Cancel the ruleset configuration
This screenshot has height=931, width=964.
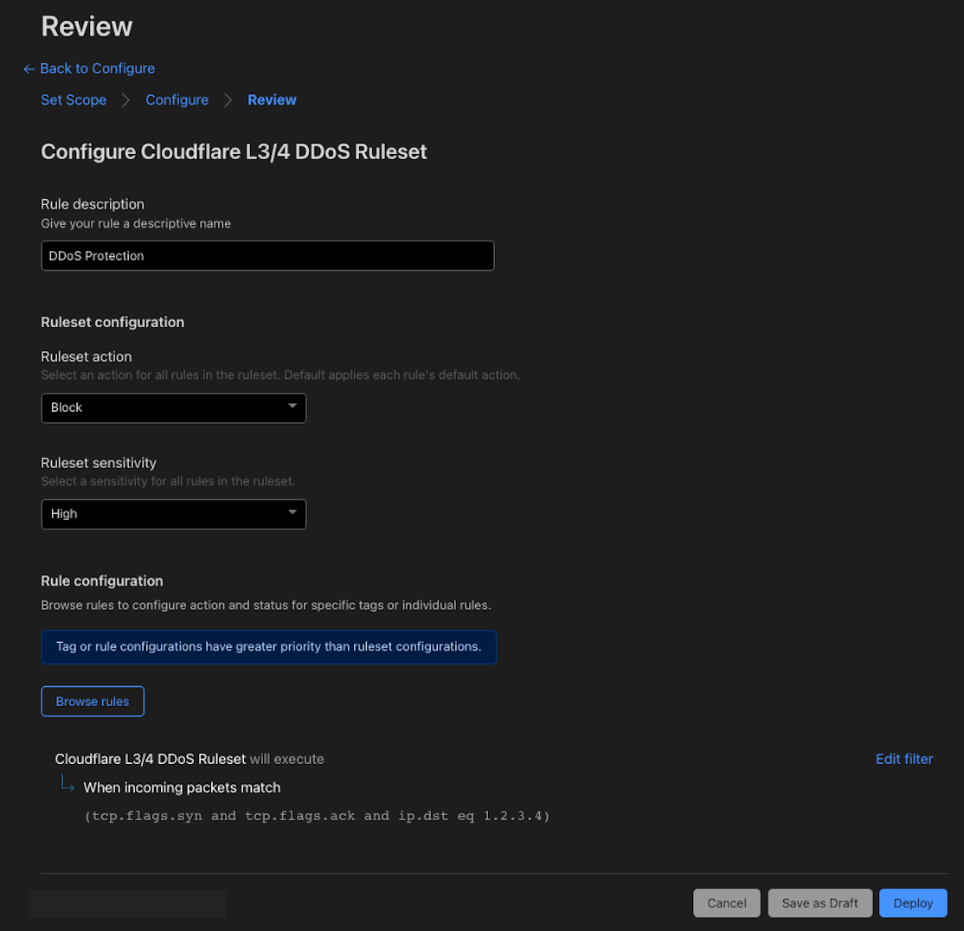point(727,902)
